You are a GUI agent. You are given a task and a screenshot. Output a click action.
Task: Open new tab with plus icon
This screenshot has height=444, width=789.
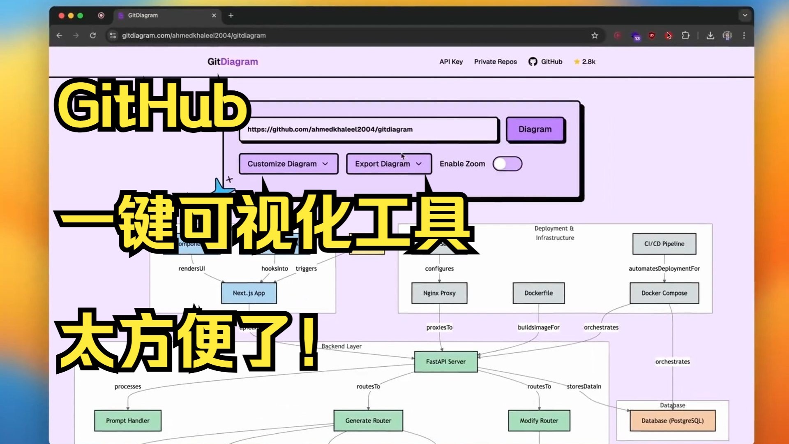coord(231,16)
